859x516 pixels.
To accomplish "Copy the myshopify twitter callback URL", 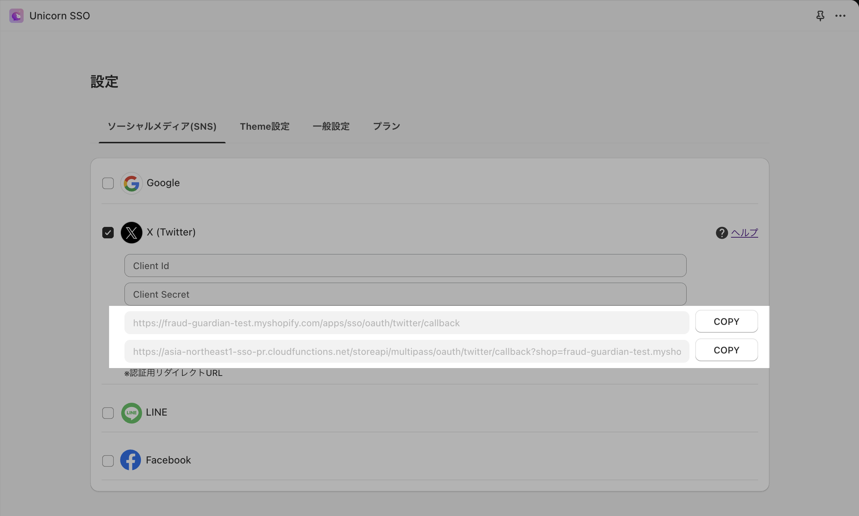I will click(726, 321).
